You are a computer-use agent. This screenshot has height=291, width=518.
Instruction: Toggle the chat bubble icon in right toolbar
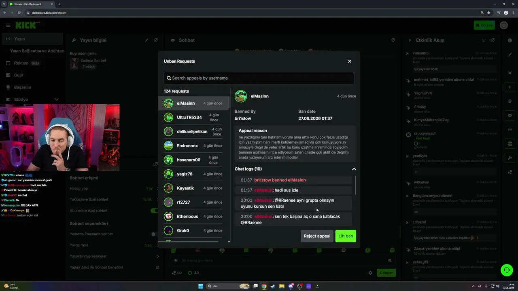point(510,115)
